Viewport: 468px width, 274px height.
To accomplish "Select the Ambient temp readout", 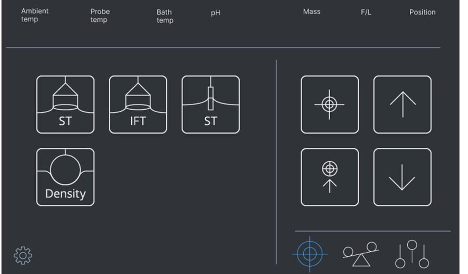I will pyautogui.click(x=35, y=15).
